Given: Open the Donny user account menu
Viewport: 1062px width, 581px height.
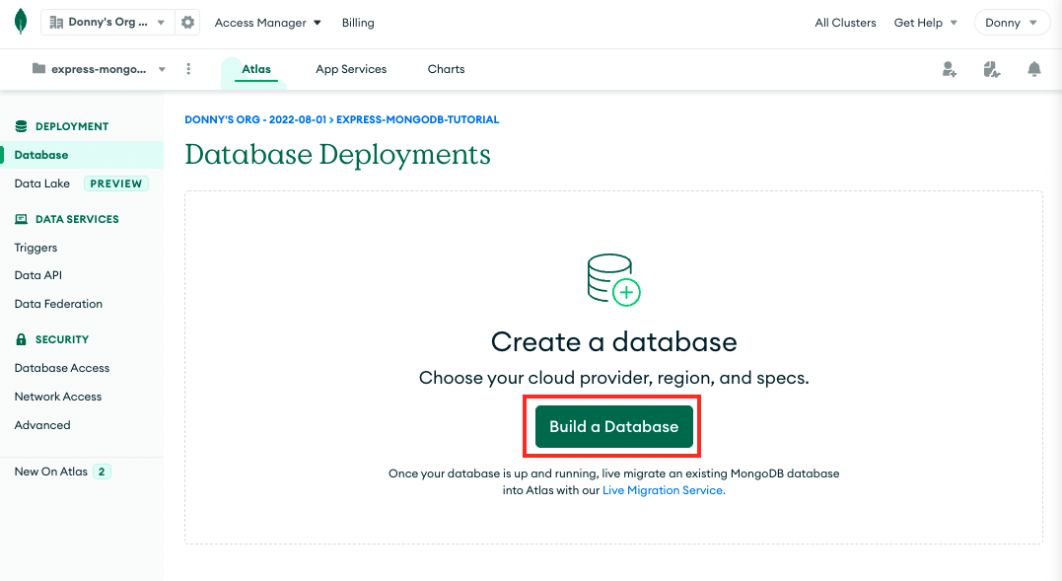Looking at the screenshot, I should (x=1011, y=23).
